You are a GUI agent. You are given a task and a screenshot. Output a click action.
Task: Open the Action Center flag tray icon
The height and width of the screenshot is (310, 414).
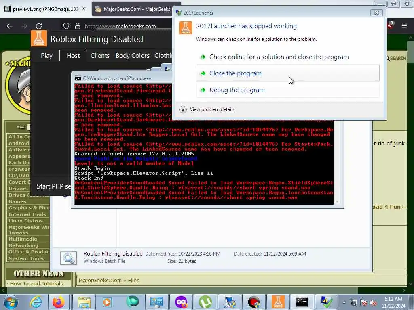(x=363, y=303)
